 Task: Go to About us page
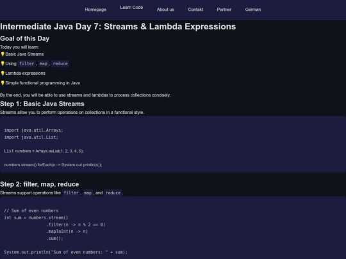click(x=165, y=10)
